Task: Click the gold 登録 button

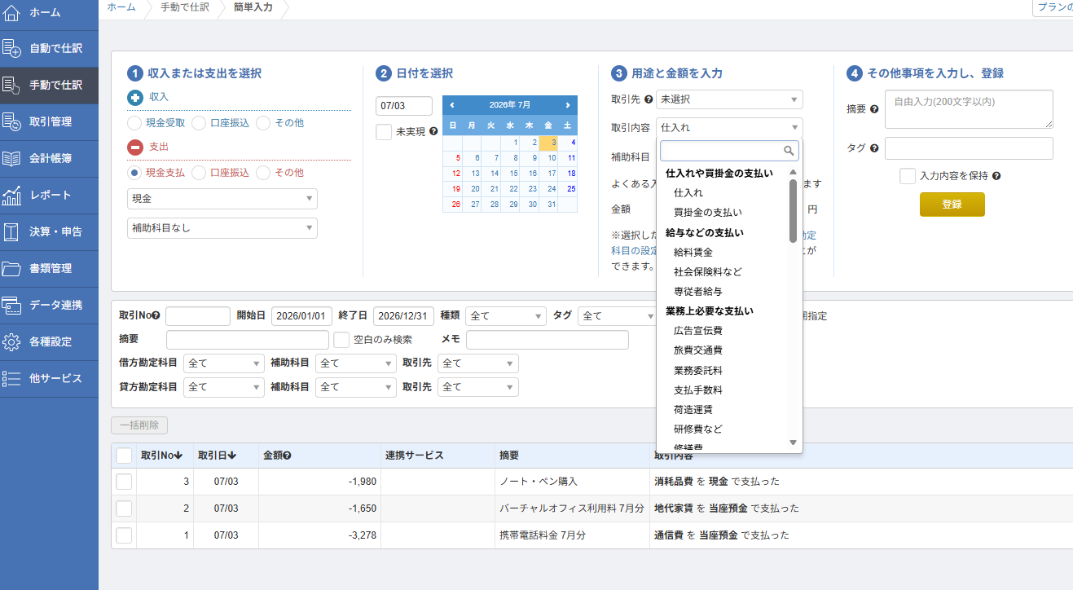Action: pyautogui.click(x=952, y=205)
